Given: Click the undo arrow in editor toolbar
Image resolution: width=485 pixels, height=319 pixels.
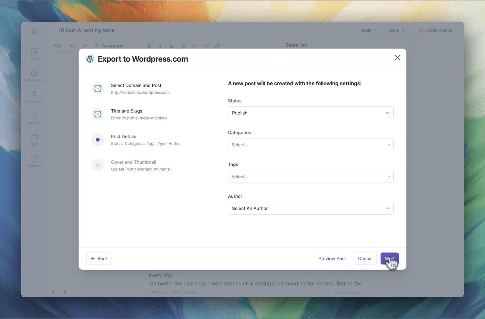Looking at the screenshot, I should 72,46.
